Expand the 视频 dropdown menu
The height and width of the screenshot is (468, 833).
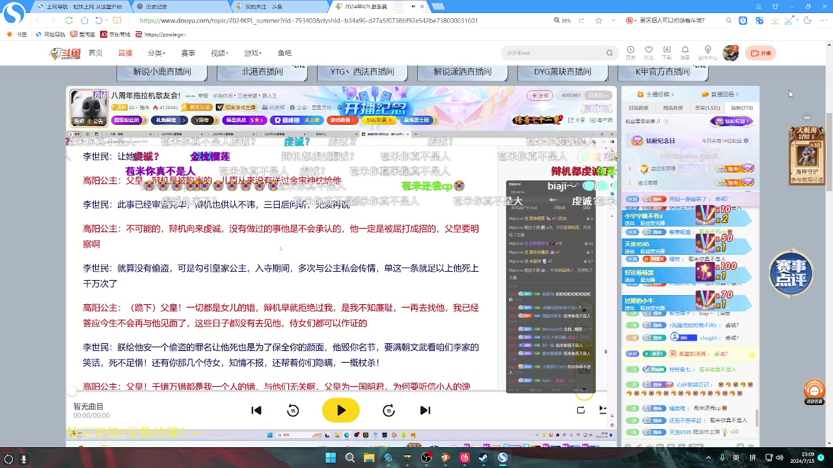(x=219, y=53)
